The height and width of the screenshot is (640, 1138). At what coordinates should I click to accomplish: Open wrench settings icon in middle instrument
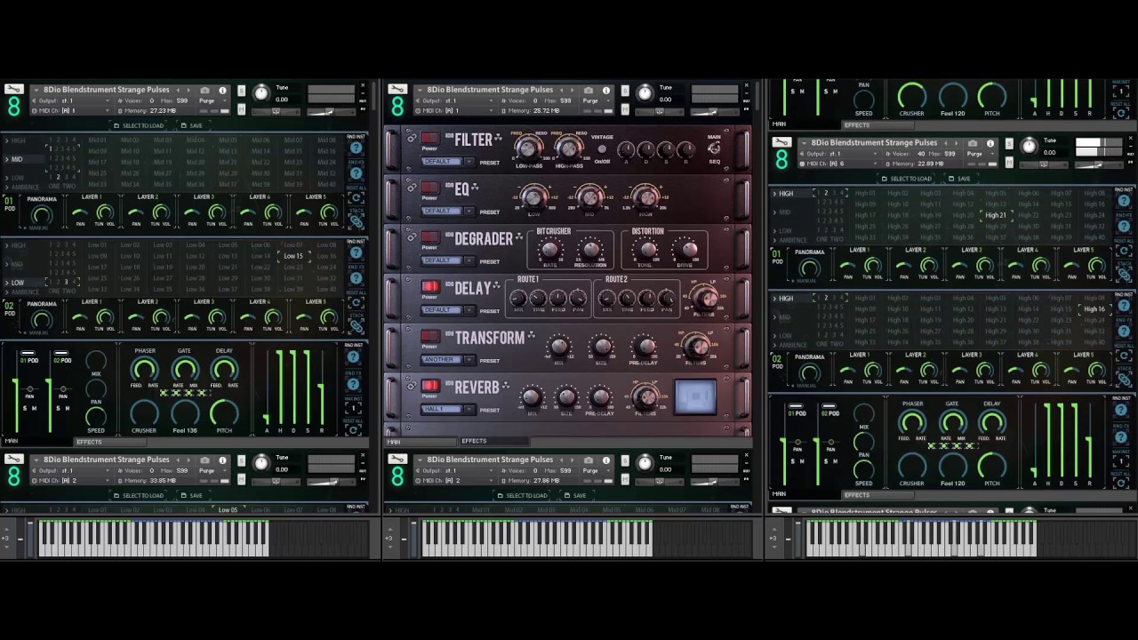(x=397, y=90)
